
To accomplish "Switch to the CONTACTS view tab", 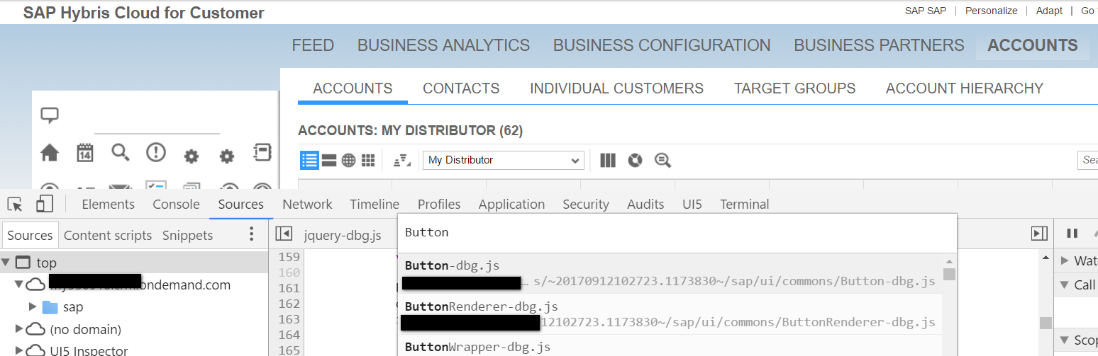I will click(x=461, y=88).
